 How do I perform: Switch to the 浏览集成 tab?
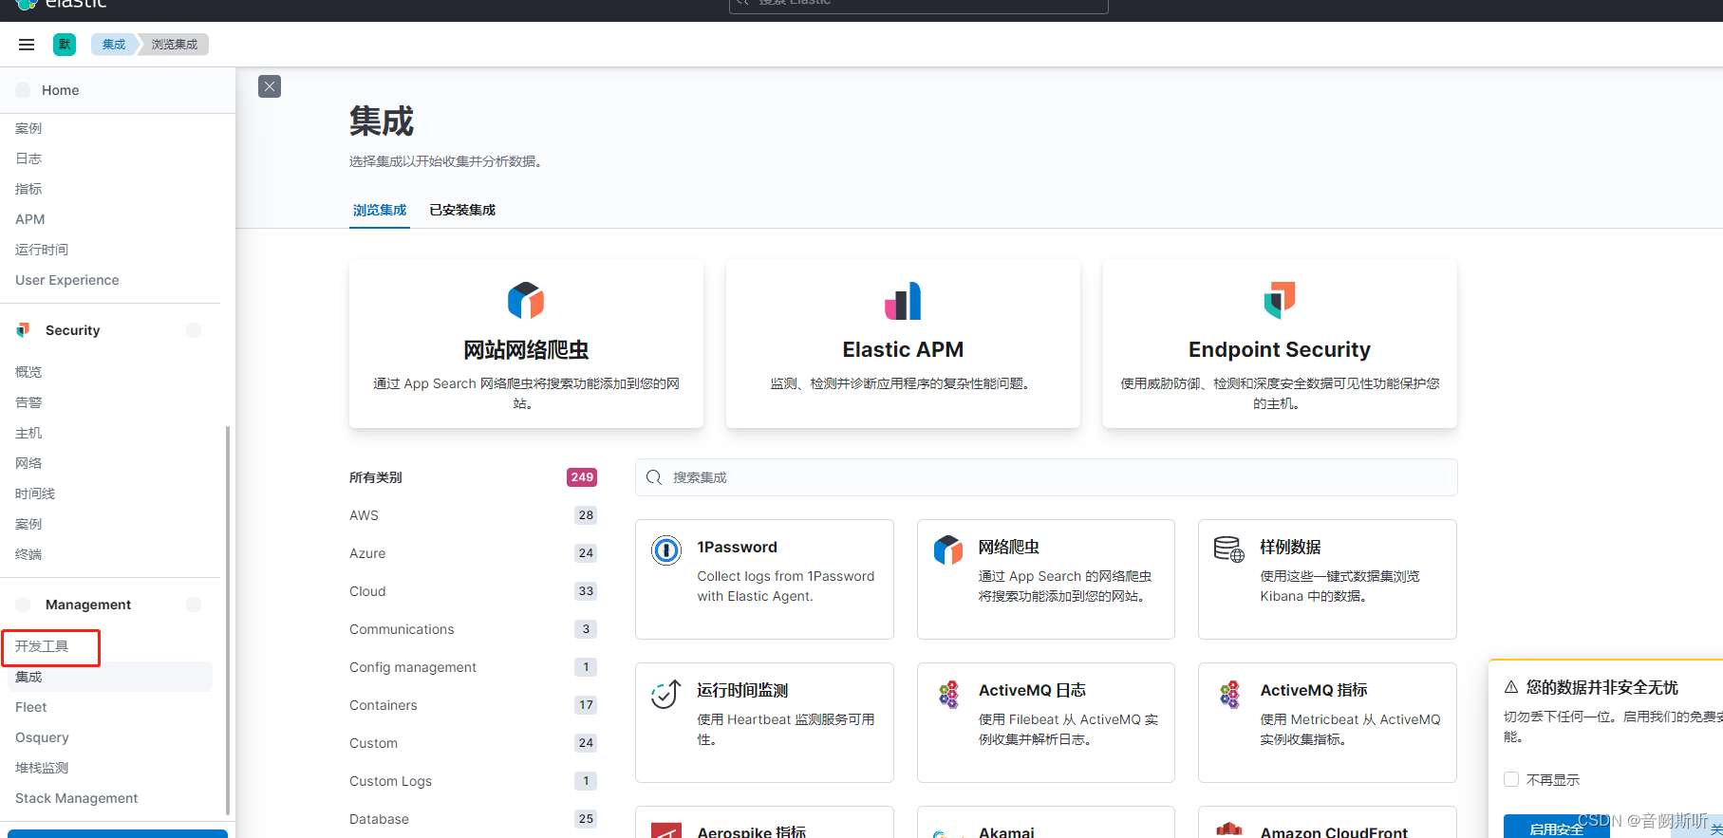coord(380,210)
